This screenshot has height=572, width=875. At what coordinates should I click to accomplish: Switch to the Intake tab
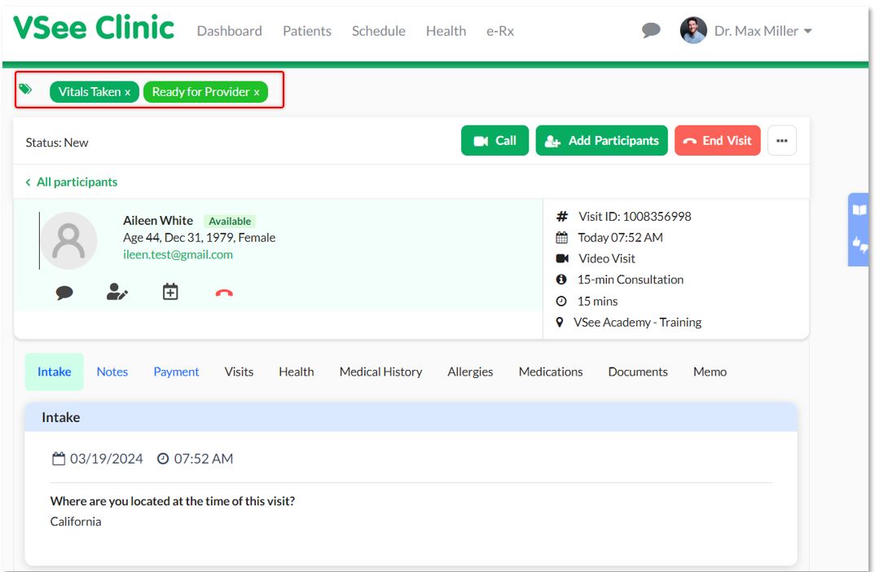[x=54, y=372]
